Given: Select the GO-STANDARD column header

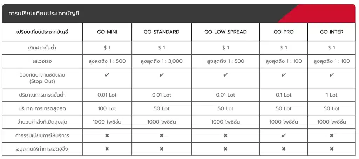Looking at the screenshot, I should coord(162,32).
